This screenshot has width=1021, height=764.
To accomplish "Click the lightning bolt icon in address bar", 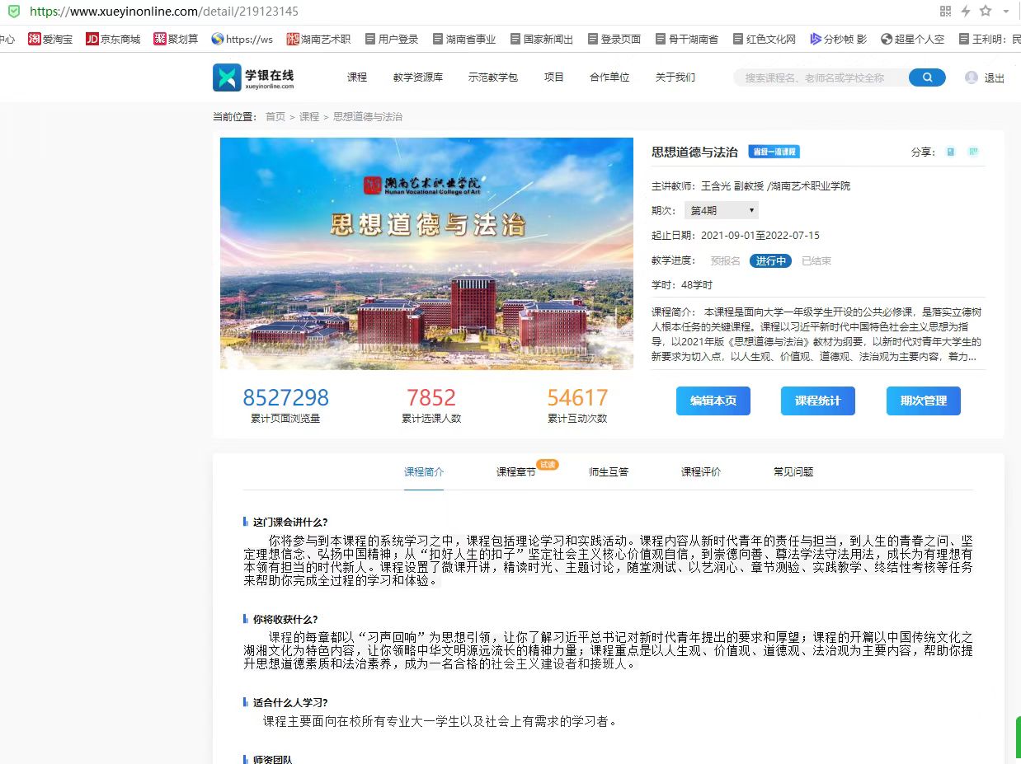I will [x=965, y=12].
